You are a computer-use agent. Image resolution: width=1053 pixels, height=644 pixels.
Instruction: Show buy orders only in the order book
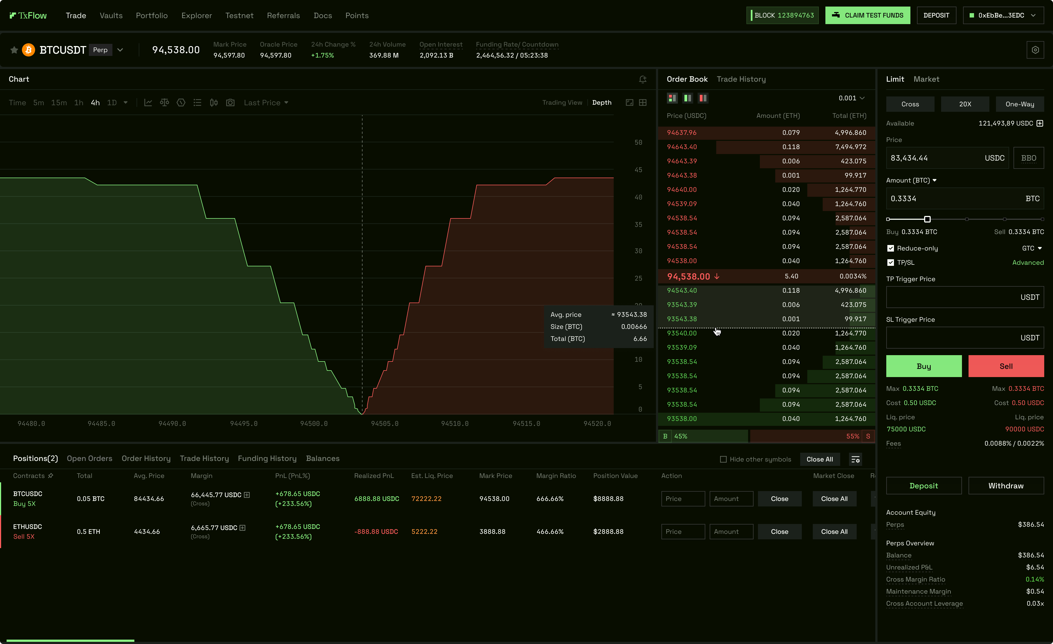(688, 98)
